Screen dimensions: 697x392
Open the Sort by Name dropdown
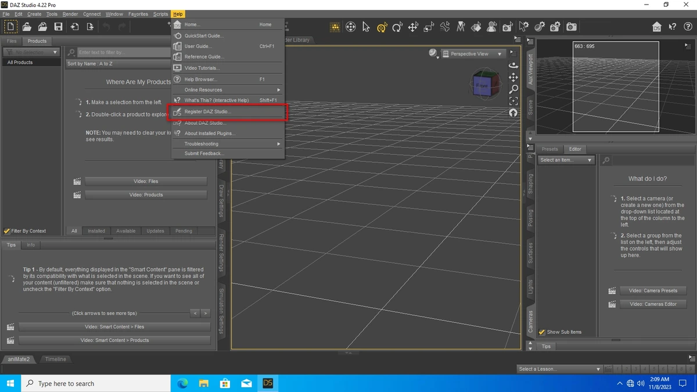(x=118, y=64)
